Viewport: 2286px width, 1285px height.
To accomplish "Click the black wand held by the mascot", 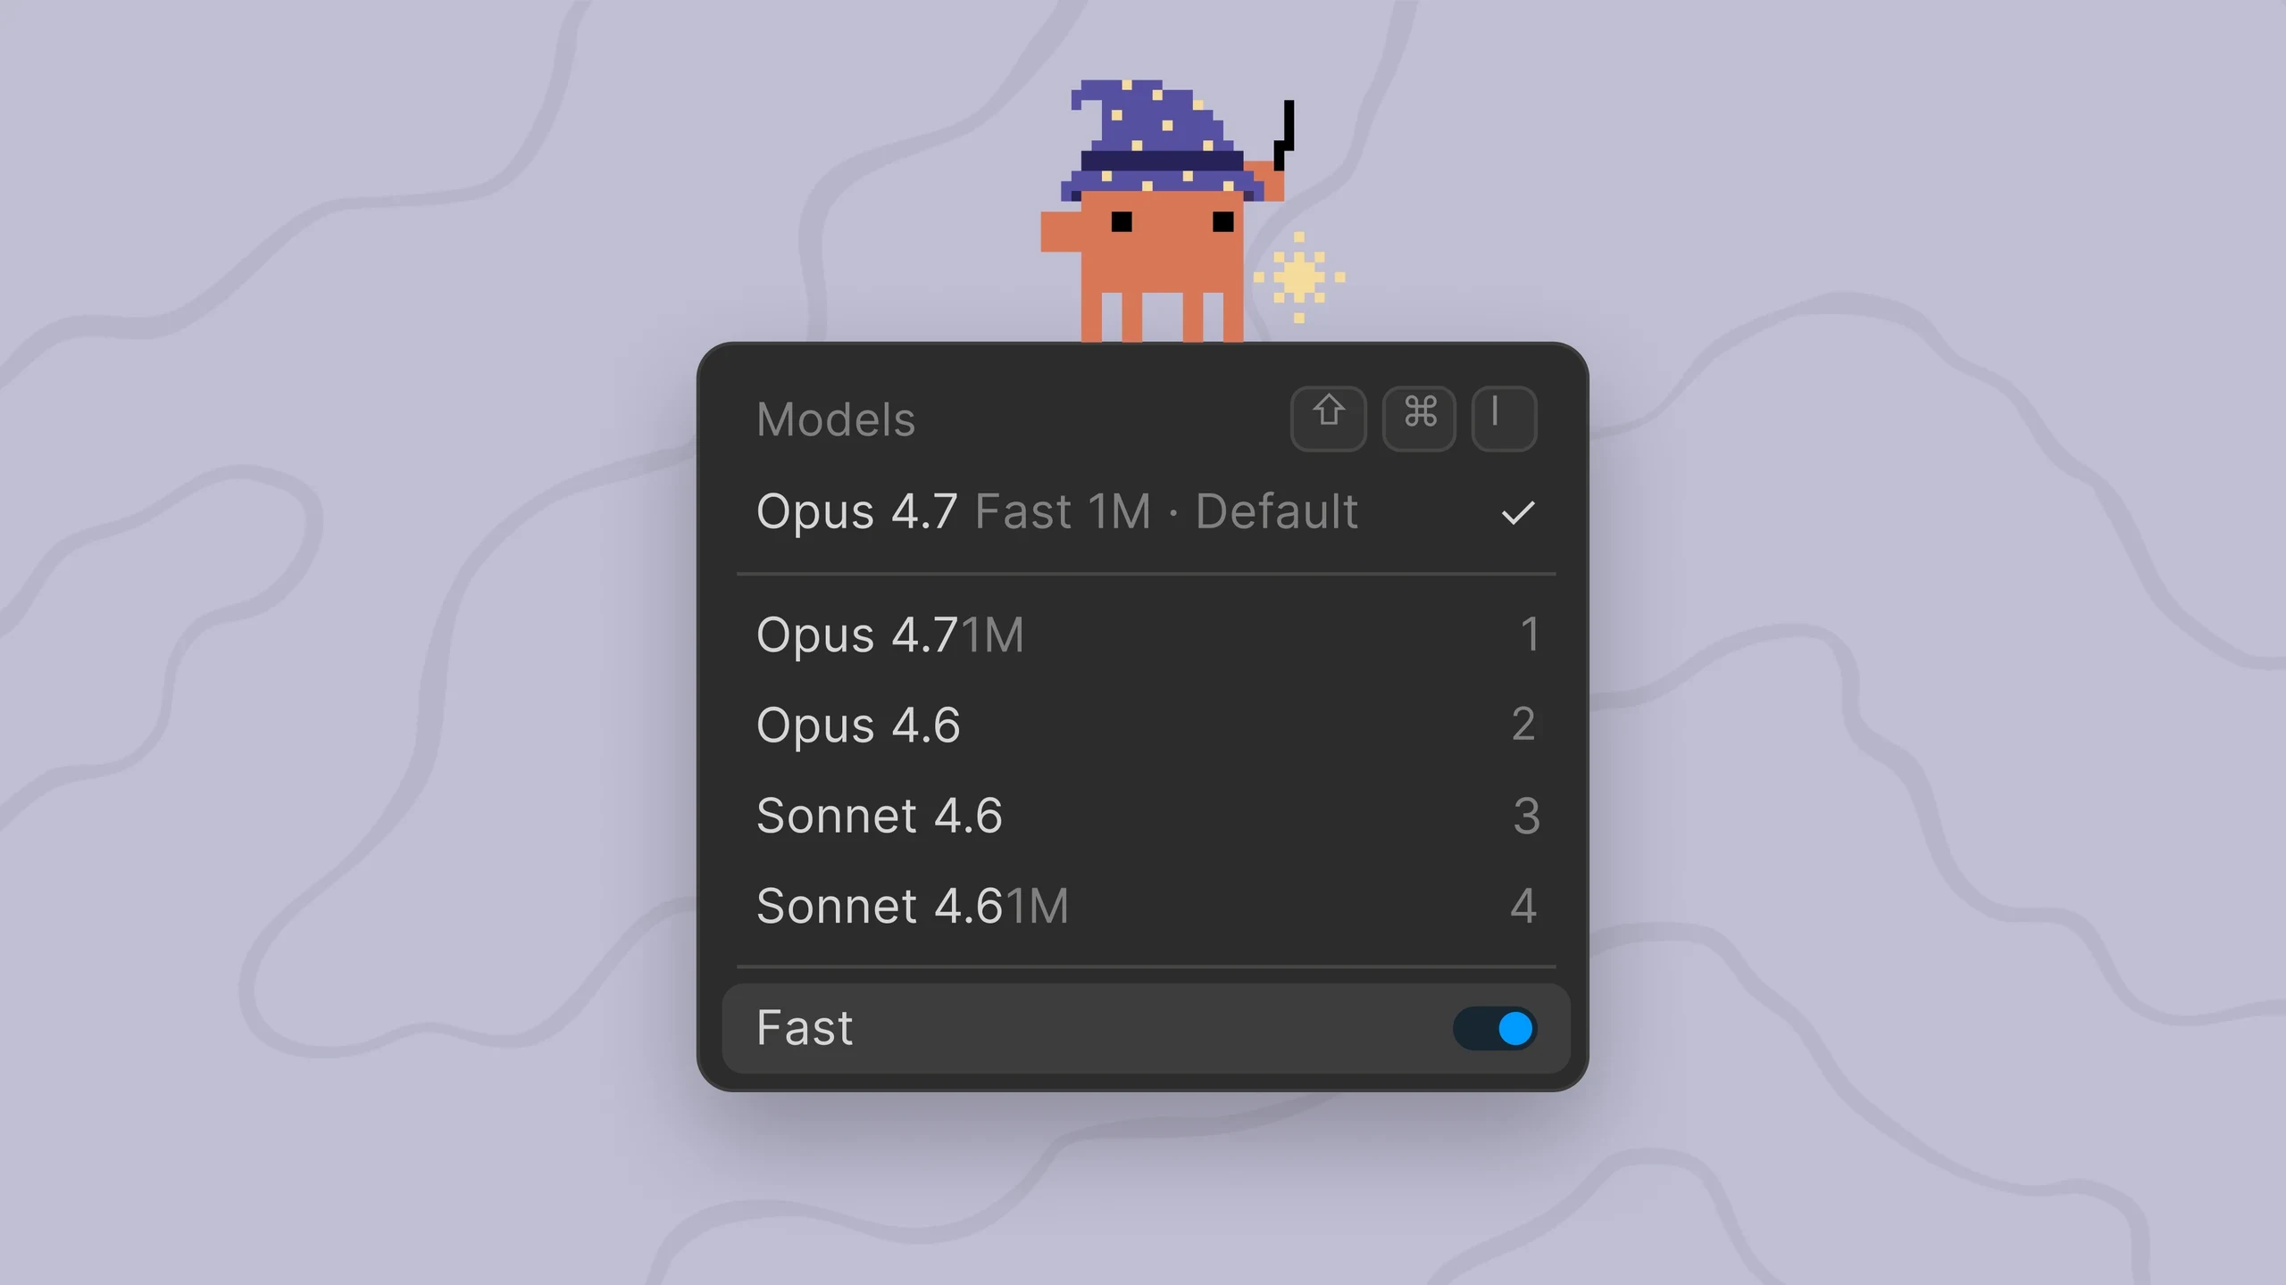I will [x=1285, y=134].
